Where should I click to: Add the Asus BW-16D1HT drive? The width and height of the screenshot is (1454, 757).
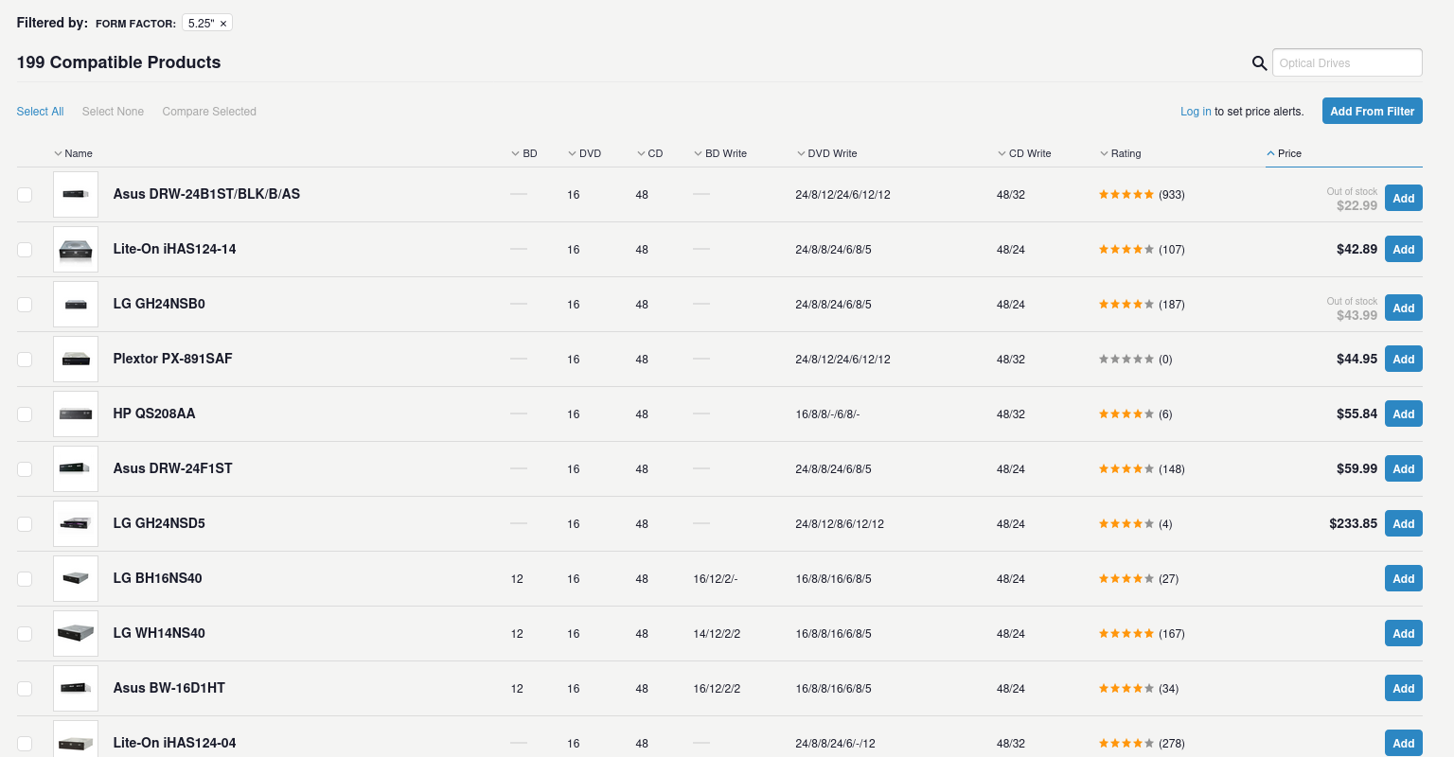coord(1404,688)
